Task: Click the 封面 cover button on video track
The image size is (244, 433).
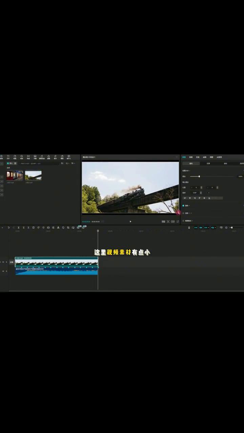Action: [x=12, y=262]
